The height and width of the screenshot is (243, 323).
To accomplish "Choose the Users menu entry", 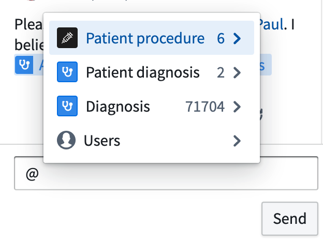I will click(152, 140).
